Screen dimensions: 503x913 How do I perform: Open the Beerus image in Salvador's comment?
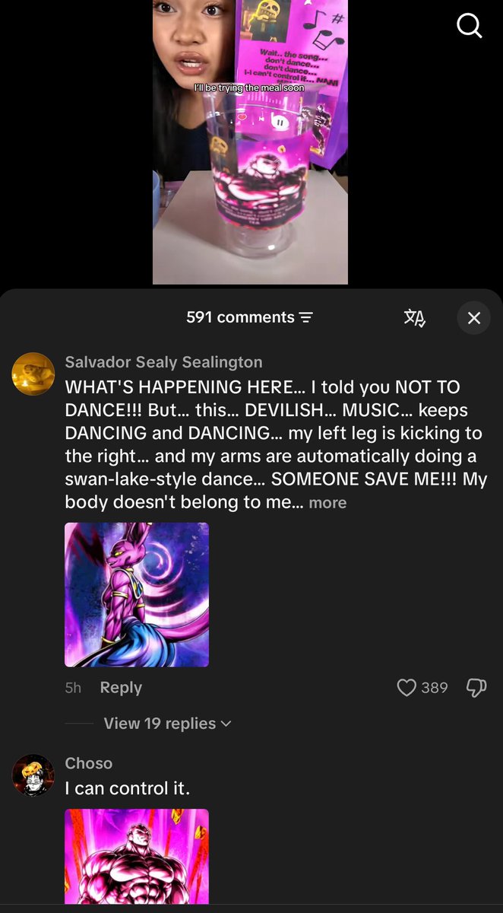(x=137, y=595)
